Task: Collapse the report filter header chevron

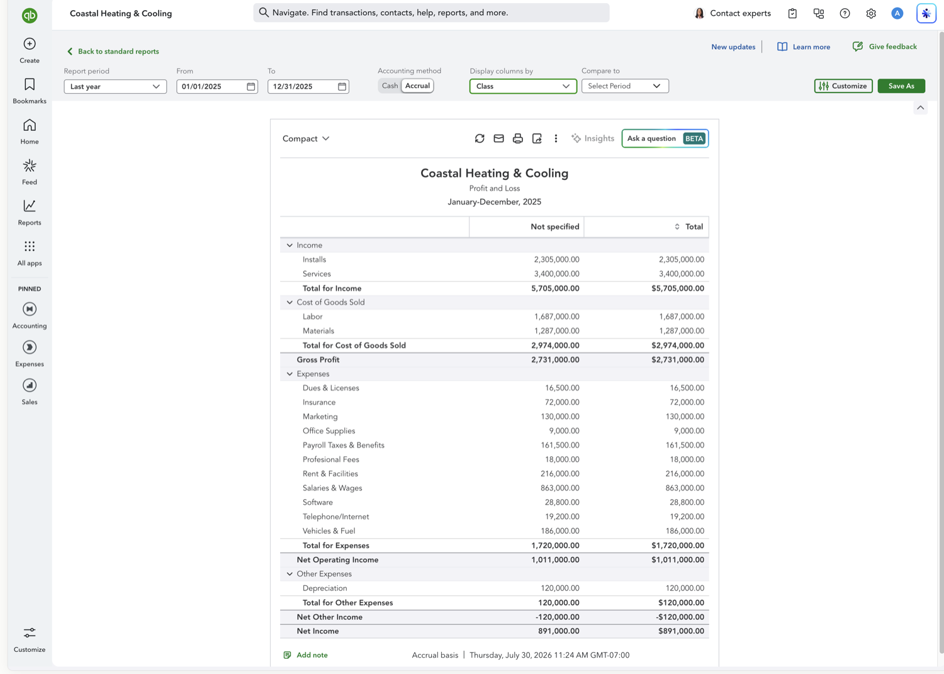Action: 921,108
